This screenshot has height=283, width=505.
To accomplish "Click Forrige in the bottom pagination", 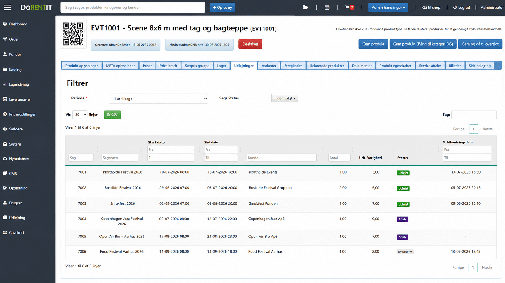I will pyautogui.click(x=458, y=267).
